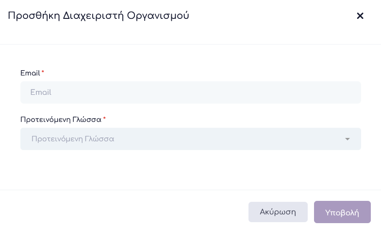Click the right end of the Email field

pos(352,92)
